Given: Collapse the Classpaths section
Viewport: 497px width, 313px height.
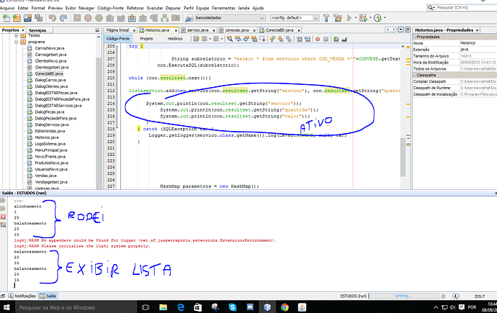Looking at the screenshot, I should tap(415, 75).
